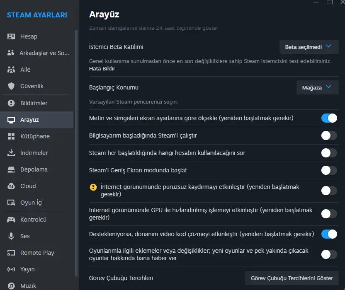
Task: Click the Kontrolcü gamepad icon
Action: coord(11,220)
